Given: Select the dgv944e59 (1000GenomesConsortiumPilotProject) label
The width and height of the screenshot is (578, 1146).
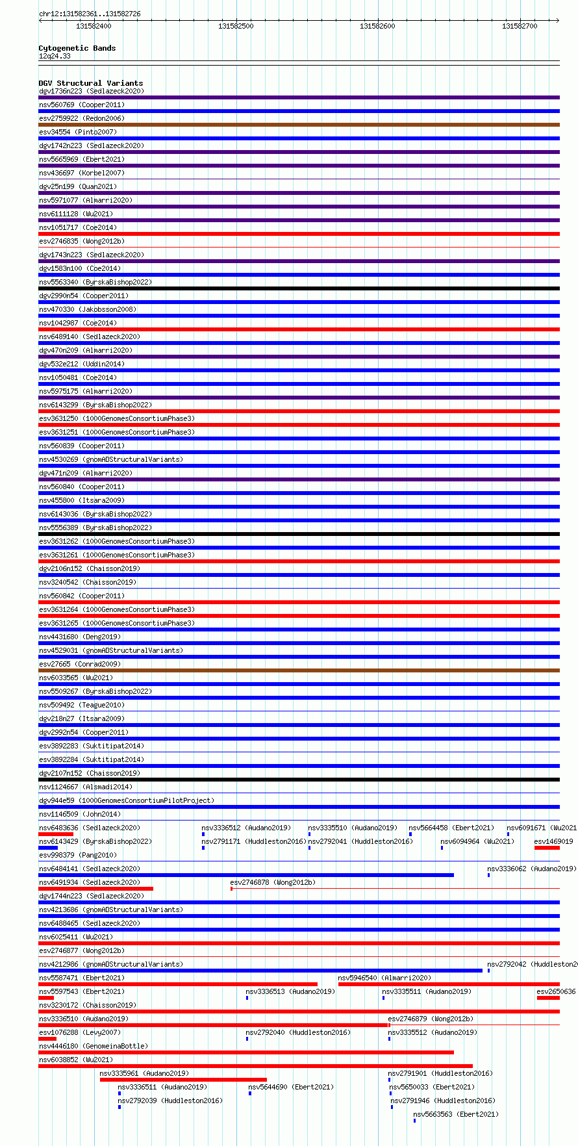Looking at the screenshot, I should 127,800.
